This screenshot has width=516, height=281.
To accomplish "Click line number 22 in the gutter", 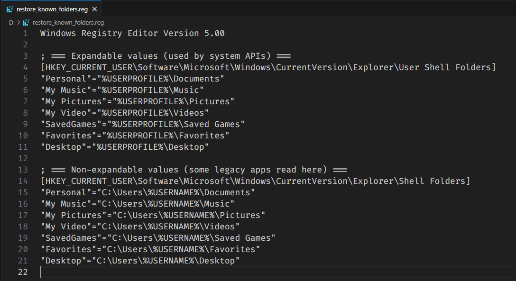I will pos(23,272).
